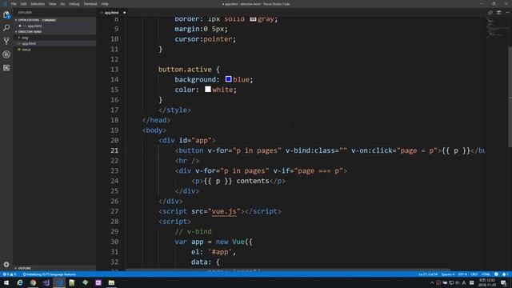This screenshot has height=288, width=512.
Task: Open the Windows Action Center
Action: [x=504, y=282]
